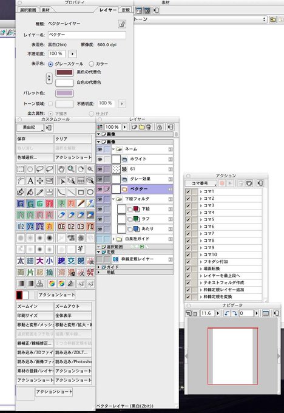Click the new folder icon in Layers palette
The width and height of the screenshot is (284, 413).
pos(141,127)
